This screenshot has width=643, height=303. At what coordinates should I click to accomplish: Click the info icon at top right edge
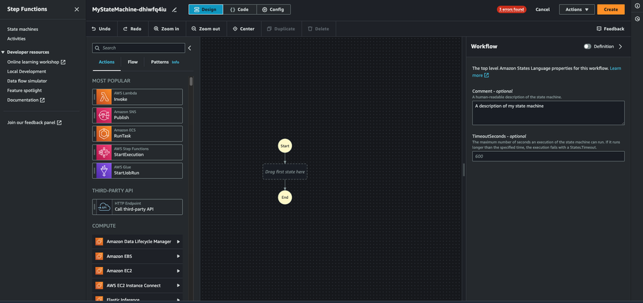click(637, 5)
